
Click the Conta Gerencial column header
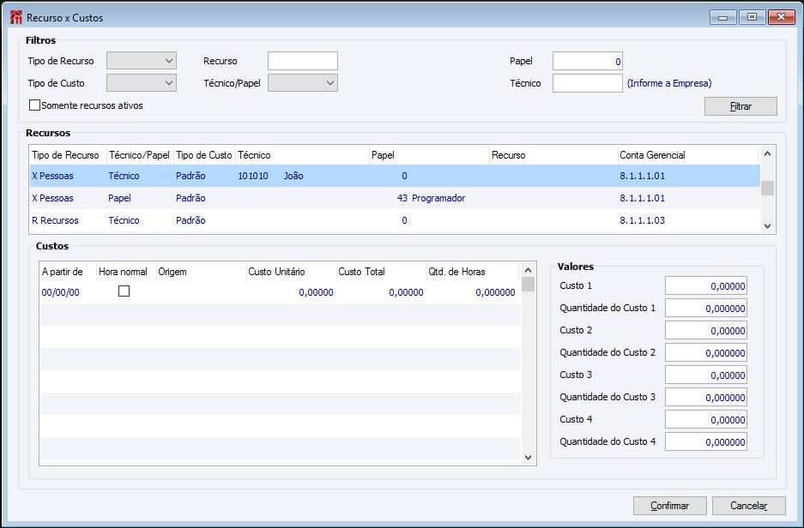pyautogui.click(x=687, y=155)
